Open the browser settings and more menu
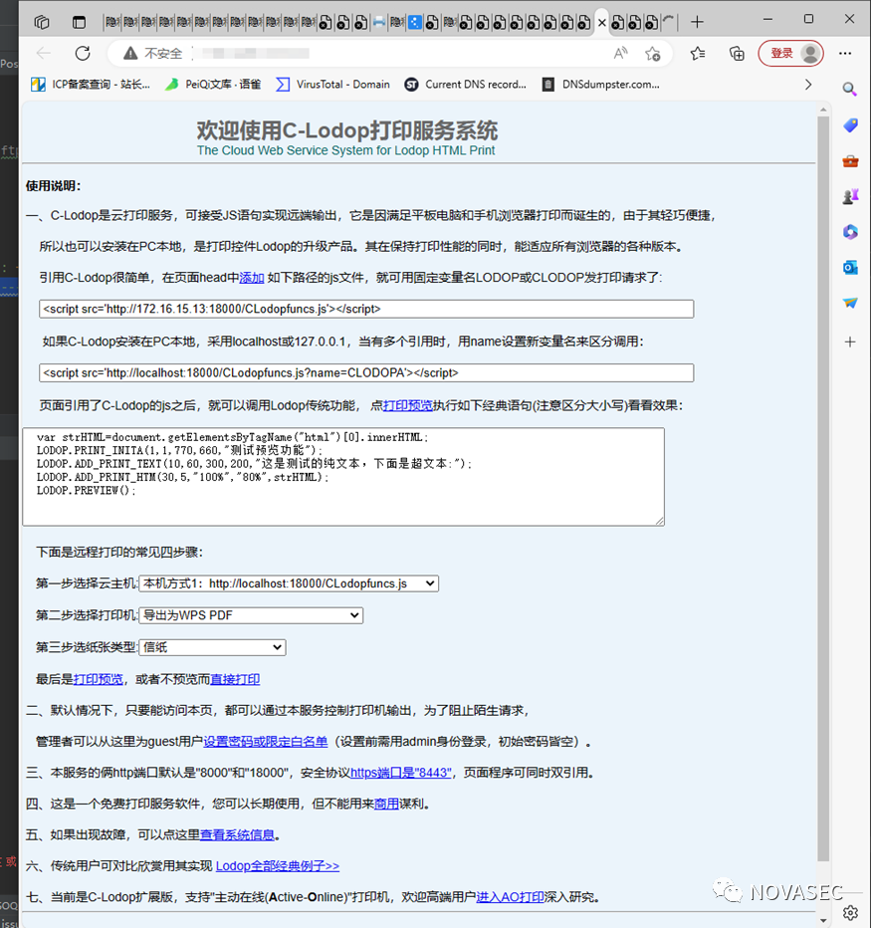The image size is (871, 928). (x=845, y=53)
